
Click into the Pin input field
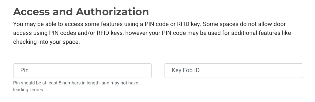[x=82, y=70]
